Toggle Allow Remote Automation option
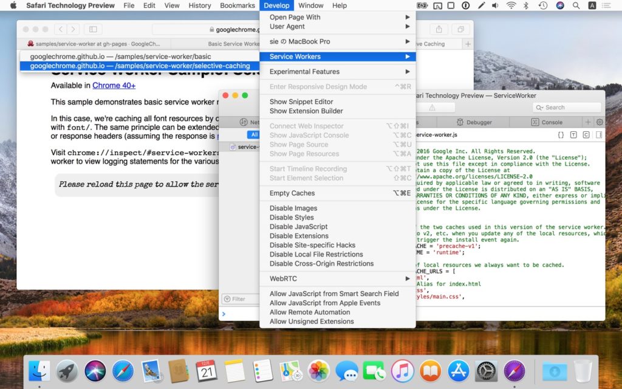This screenshot has height=389, width=622. 310,312
